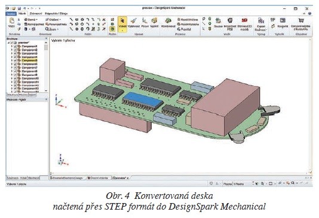This screenshot has width=319, height=218.
Task: Toggle visibility checkbox for Component11
Action: (16, 82)
